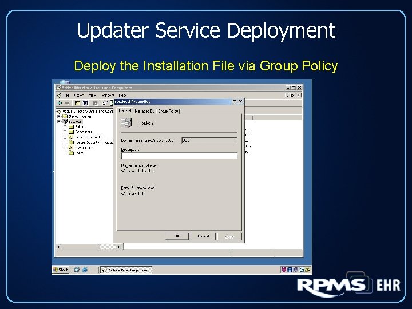Click the tree pane scrollbar right arrow
The image size is (412, 309).
119,247
